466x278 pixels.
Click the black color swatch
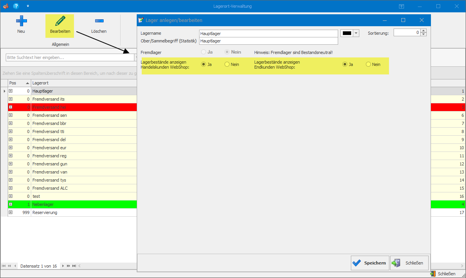pyautogui.click(x=347, y=33)
